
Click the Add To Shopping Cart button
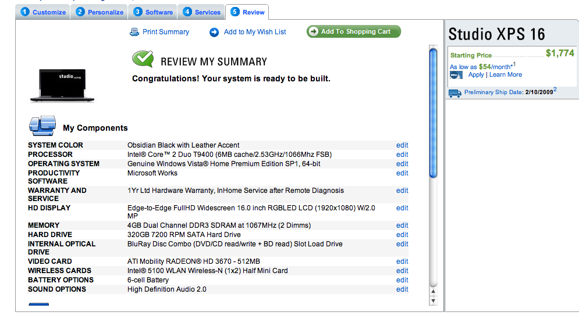coord(354,31)
